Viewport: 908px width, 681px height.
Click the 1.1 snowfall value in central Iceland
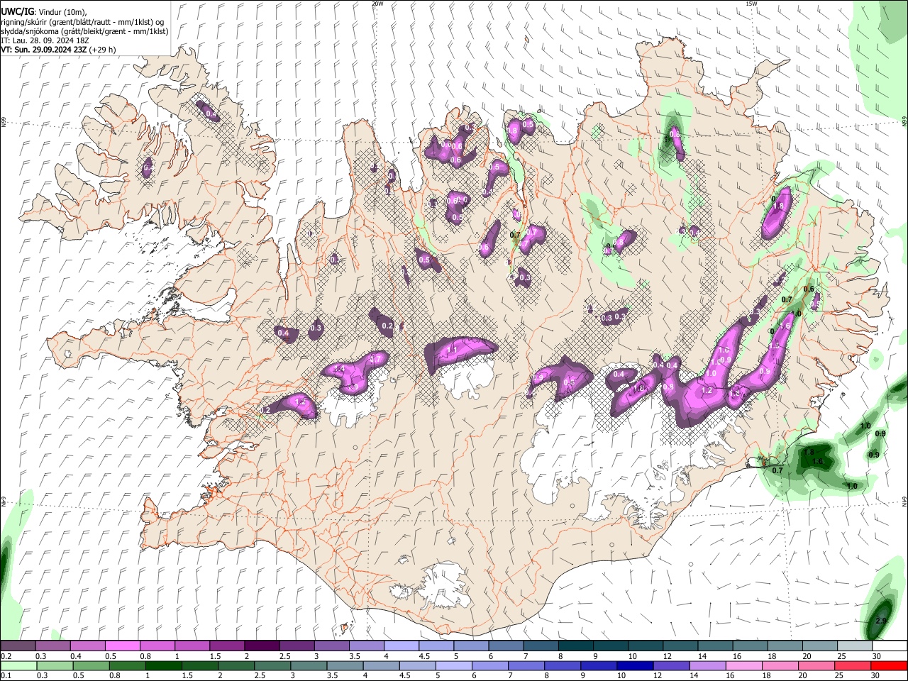click(451, 350)
